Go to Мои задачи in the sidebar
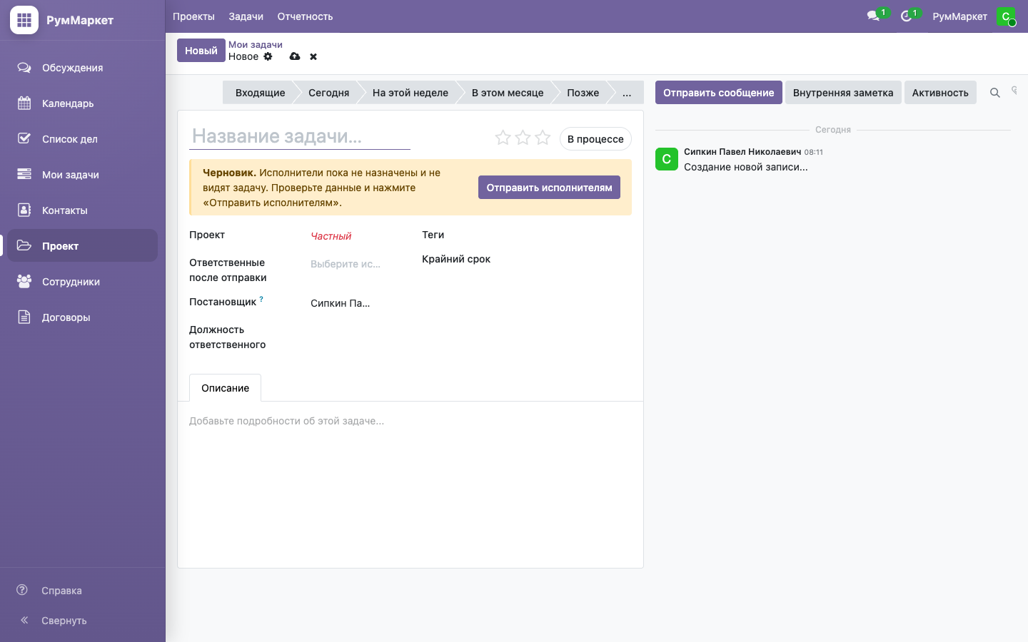 83,175
